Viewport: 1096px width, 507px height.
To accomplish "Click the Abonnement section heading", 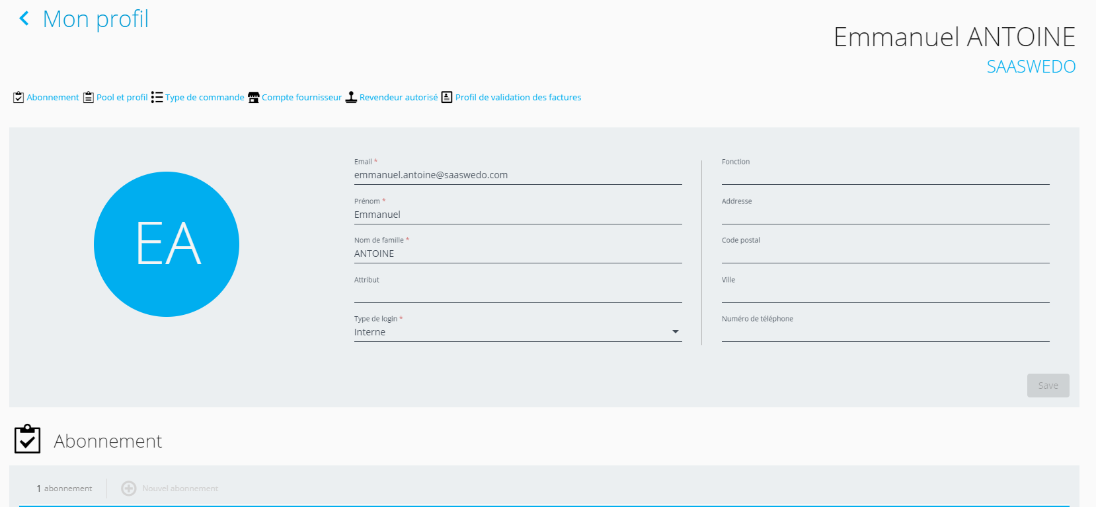I will tap(108, 441).
